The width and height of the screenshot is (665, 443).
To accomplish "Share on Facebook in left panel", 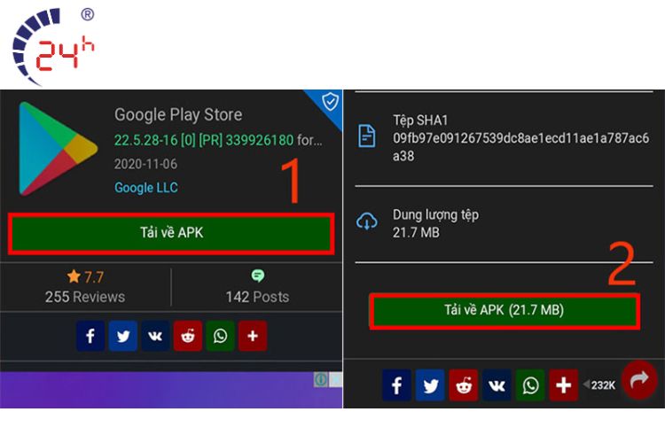I will click(90, 336).
